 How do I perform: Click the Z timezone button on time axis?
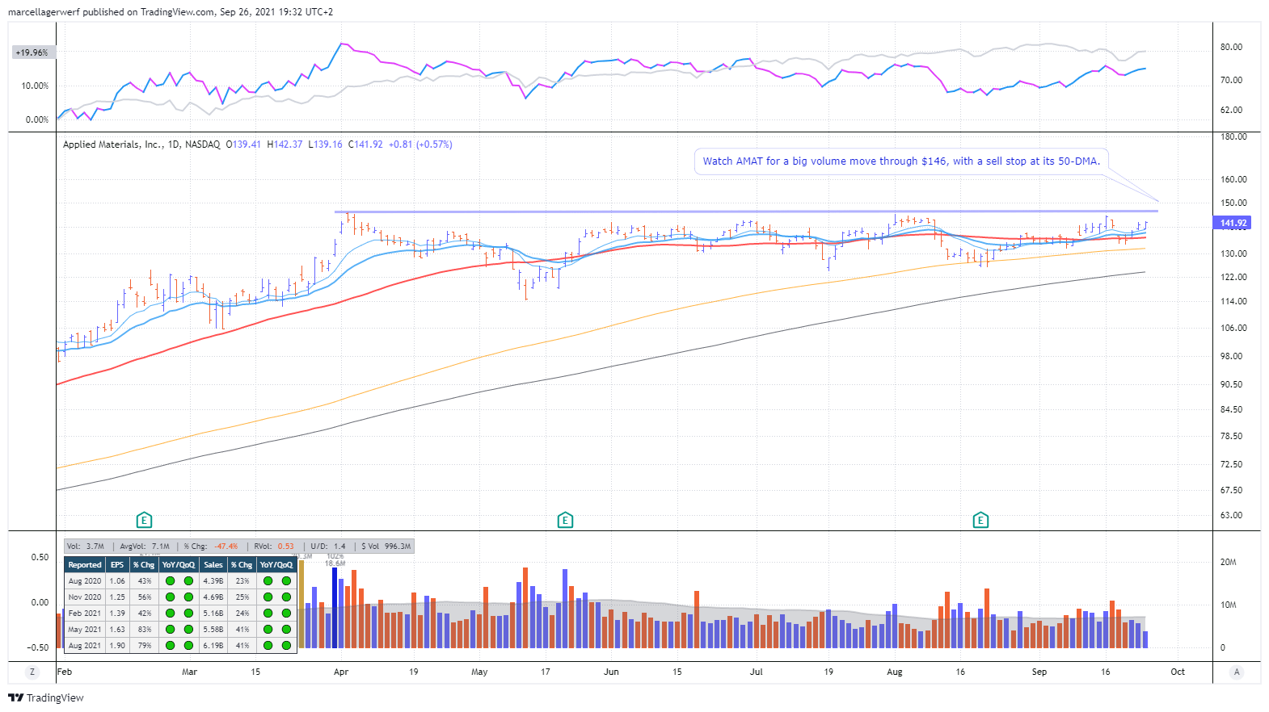pyautogui.click(x=32, y=672)
